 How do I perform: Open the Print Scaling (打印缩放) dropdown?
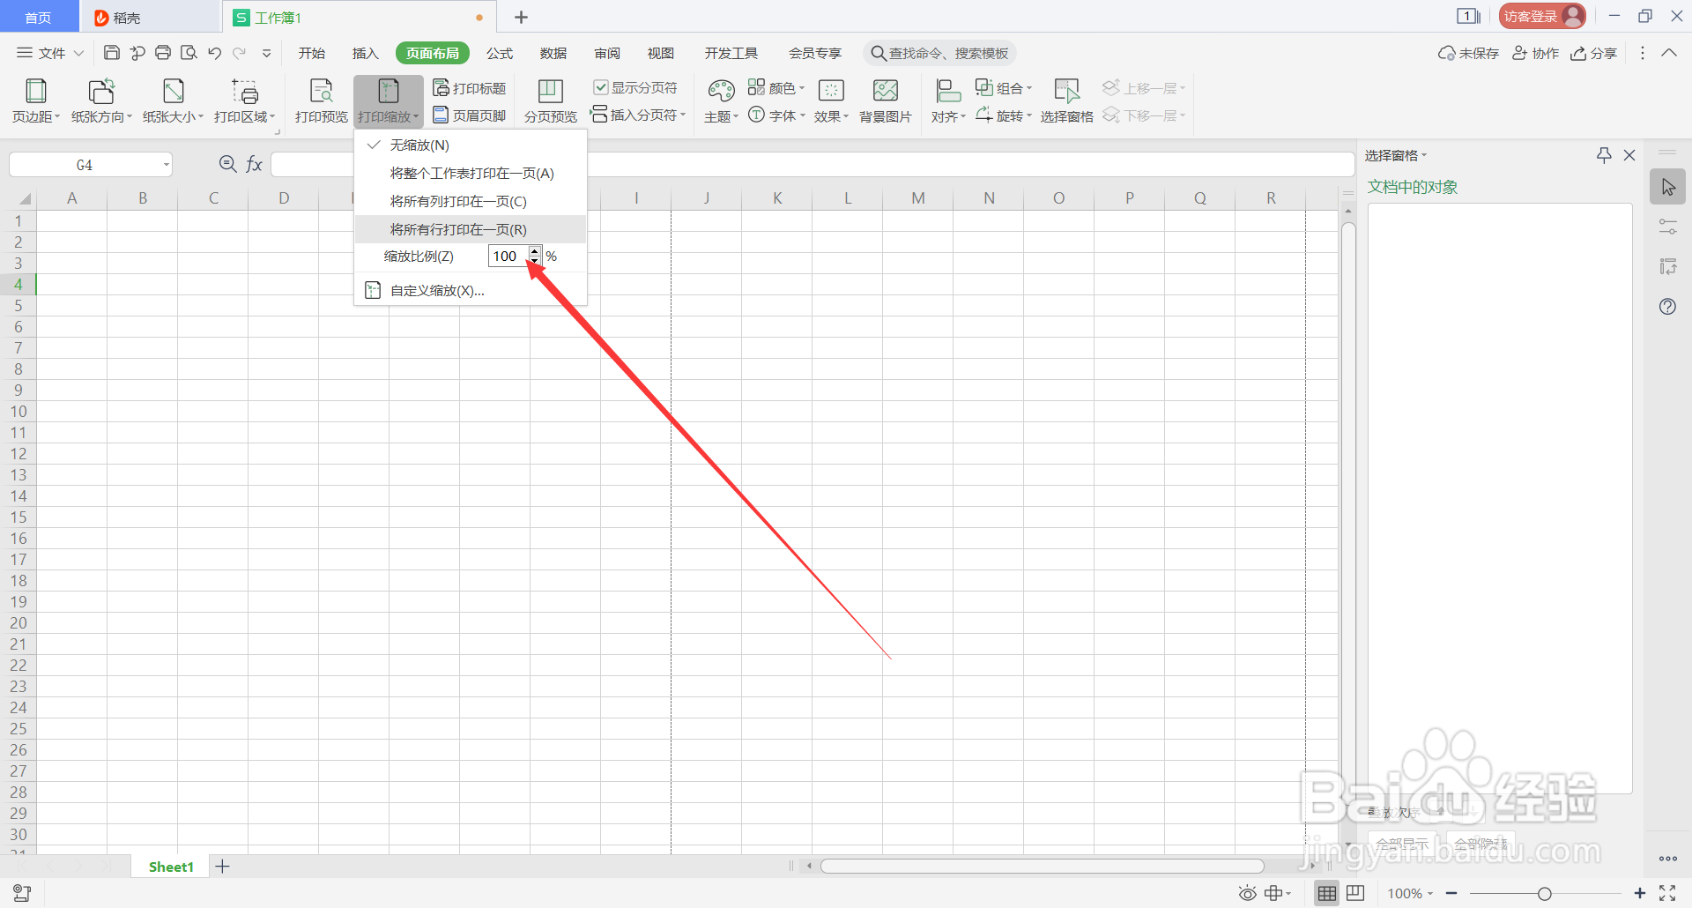click(x=389, y=100)
